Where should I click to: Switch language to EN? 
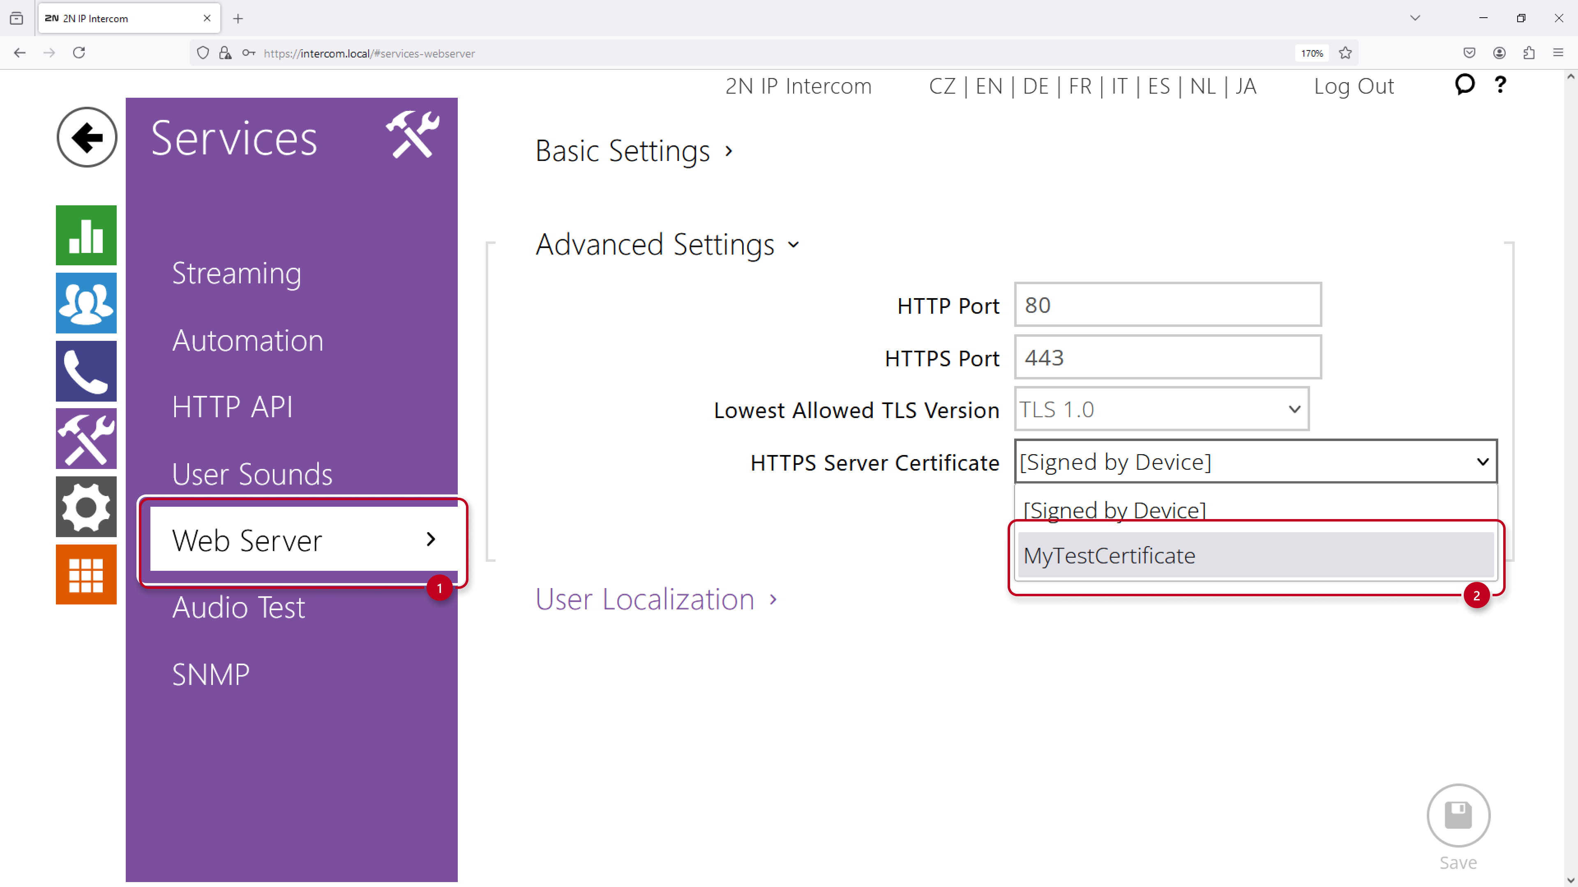tap(989, 86)
